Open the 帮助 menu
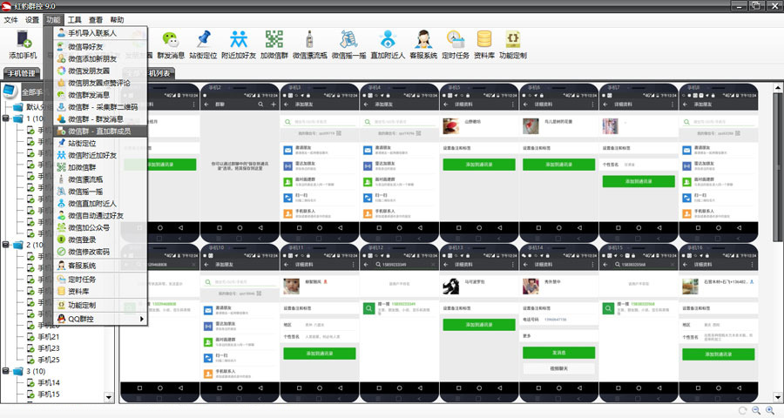 pos(117,20)
